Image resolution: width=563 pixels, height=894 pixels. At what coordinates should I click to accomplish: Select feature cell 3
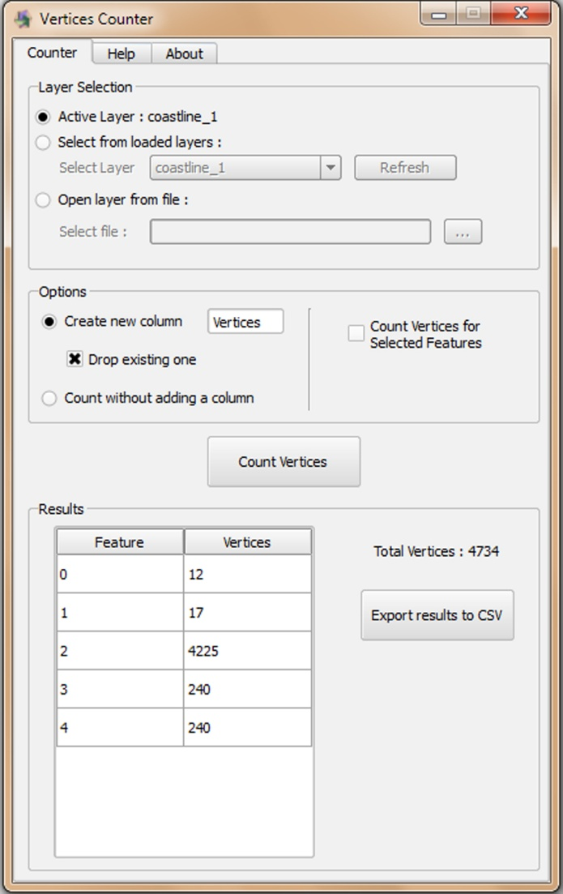[120, 689]
